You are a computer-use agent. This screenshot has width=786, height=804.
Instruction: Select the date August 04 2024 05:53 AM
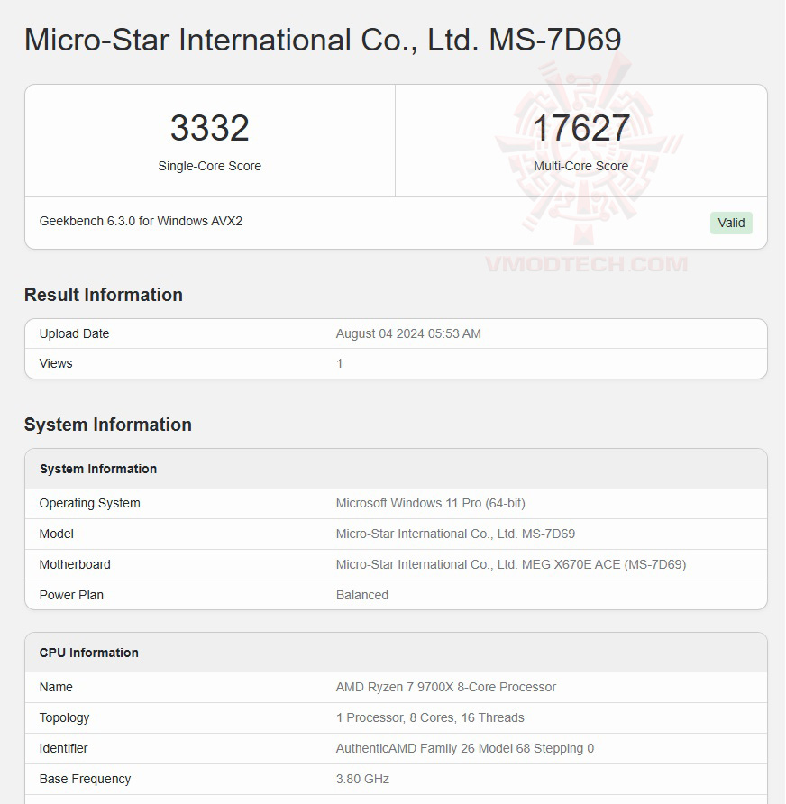tap(408, 333)
